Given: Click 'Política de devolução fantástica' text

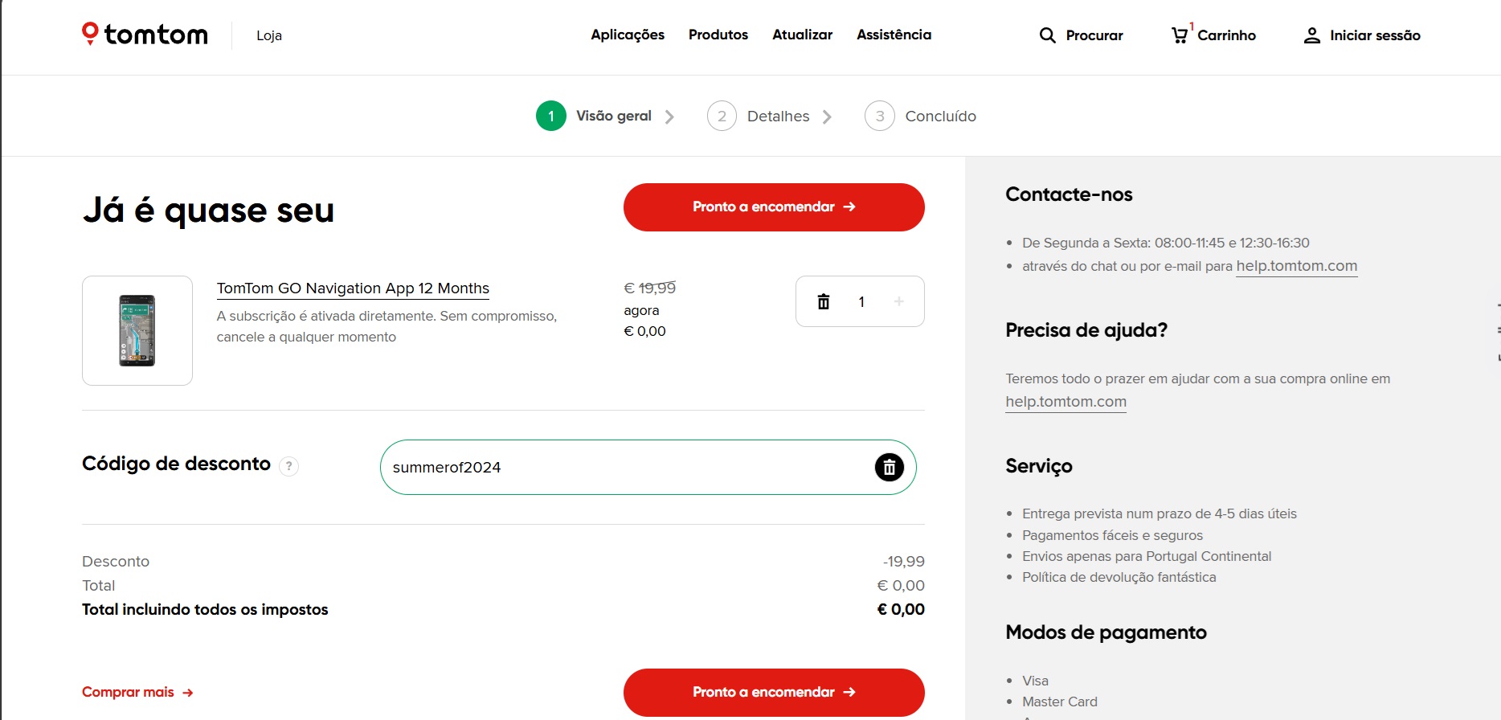Looking at the screenshot, I should pos(1119,577).
